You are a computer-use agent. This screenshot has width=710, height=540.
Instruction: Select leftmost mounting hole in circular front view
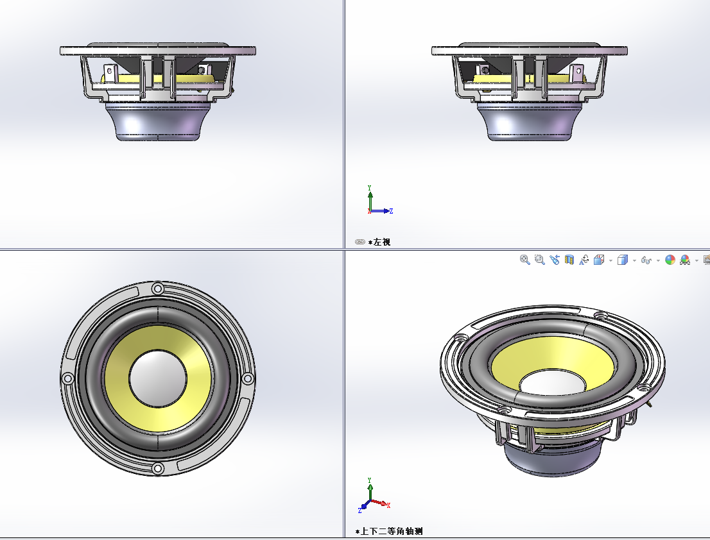[x=67, y=378]
